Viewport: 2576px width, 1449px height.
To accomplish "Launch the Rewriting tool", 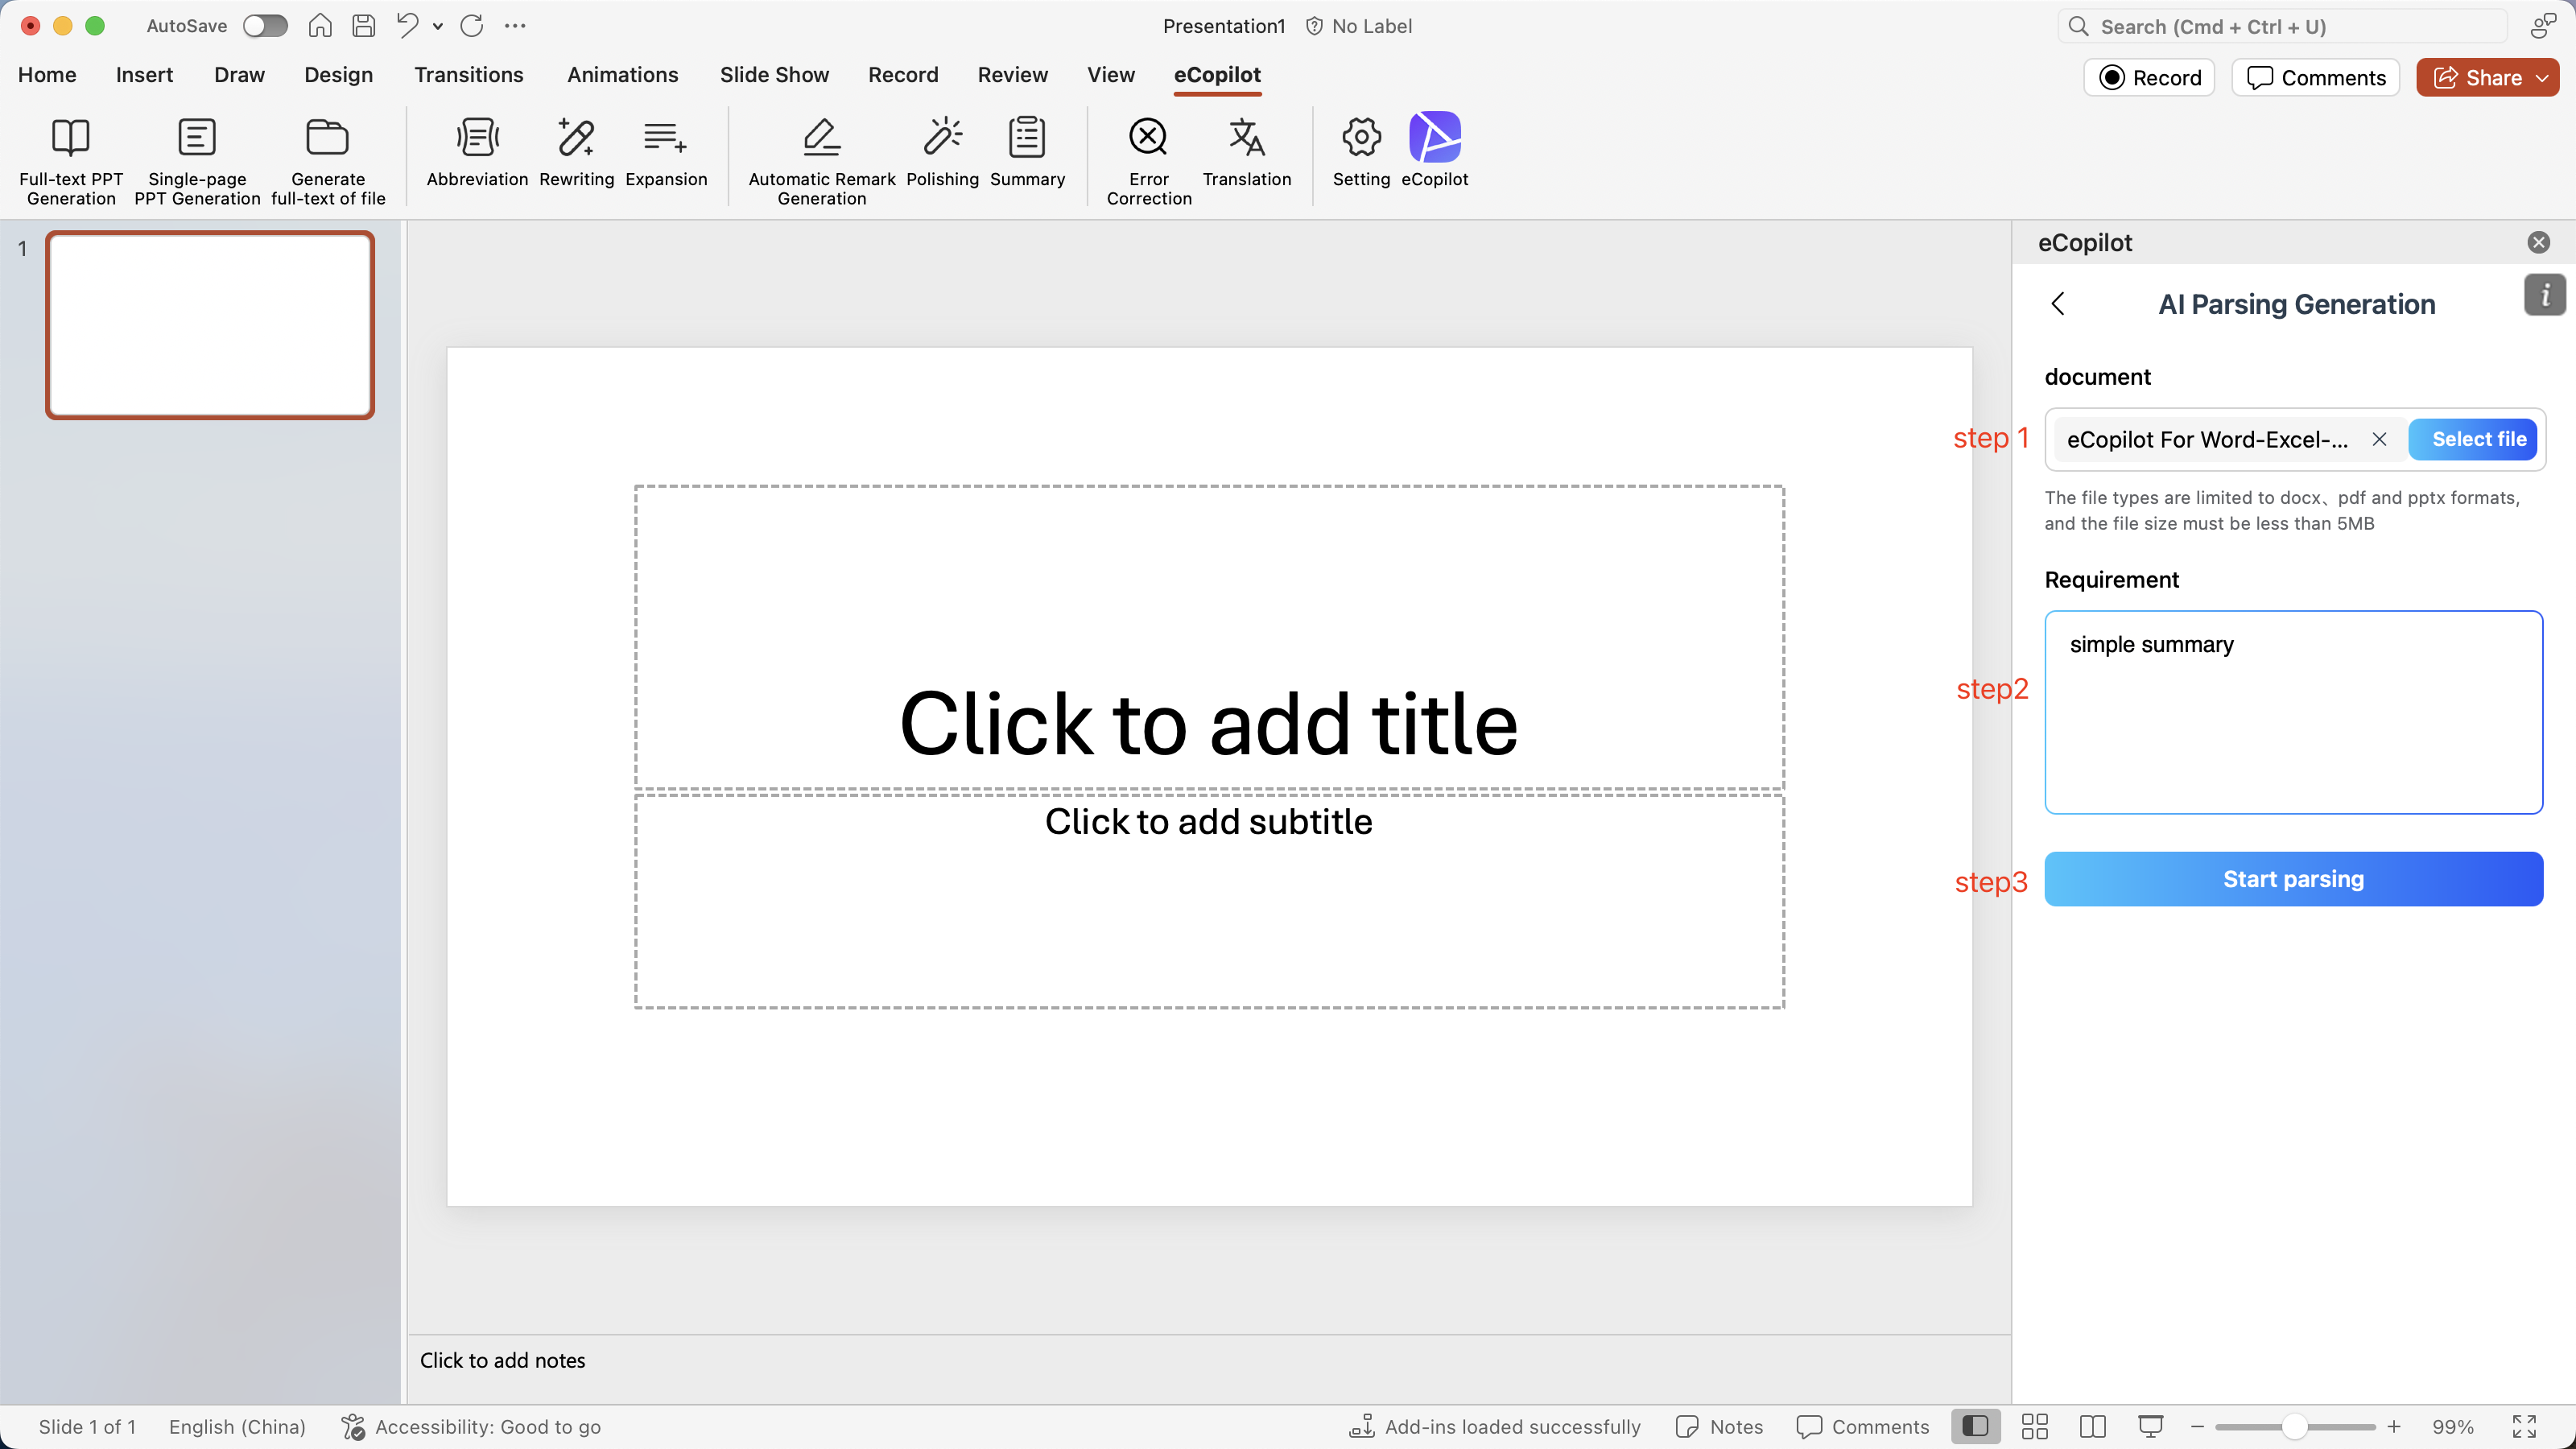I will point(576,138).
